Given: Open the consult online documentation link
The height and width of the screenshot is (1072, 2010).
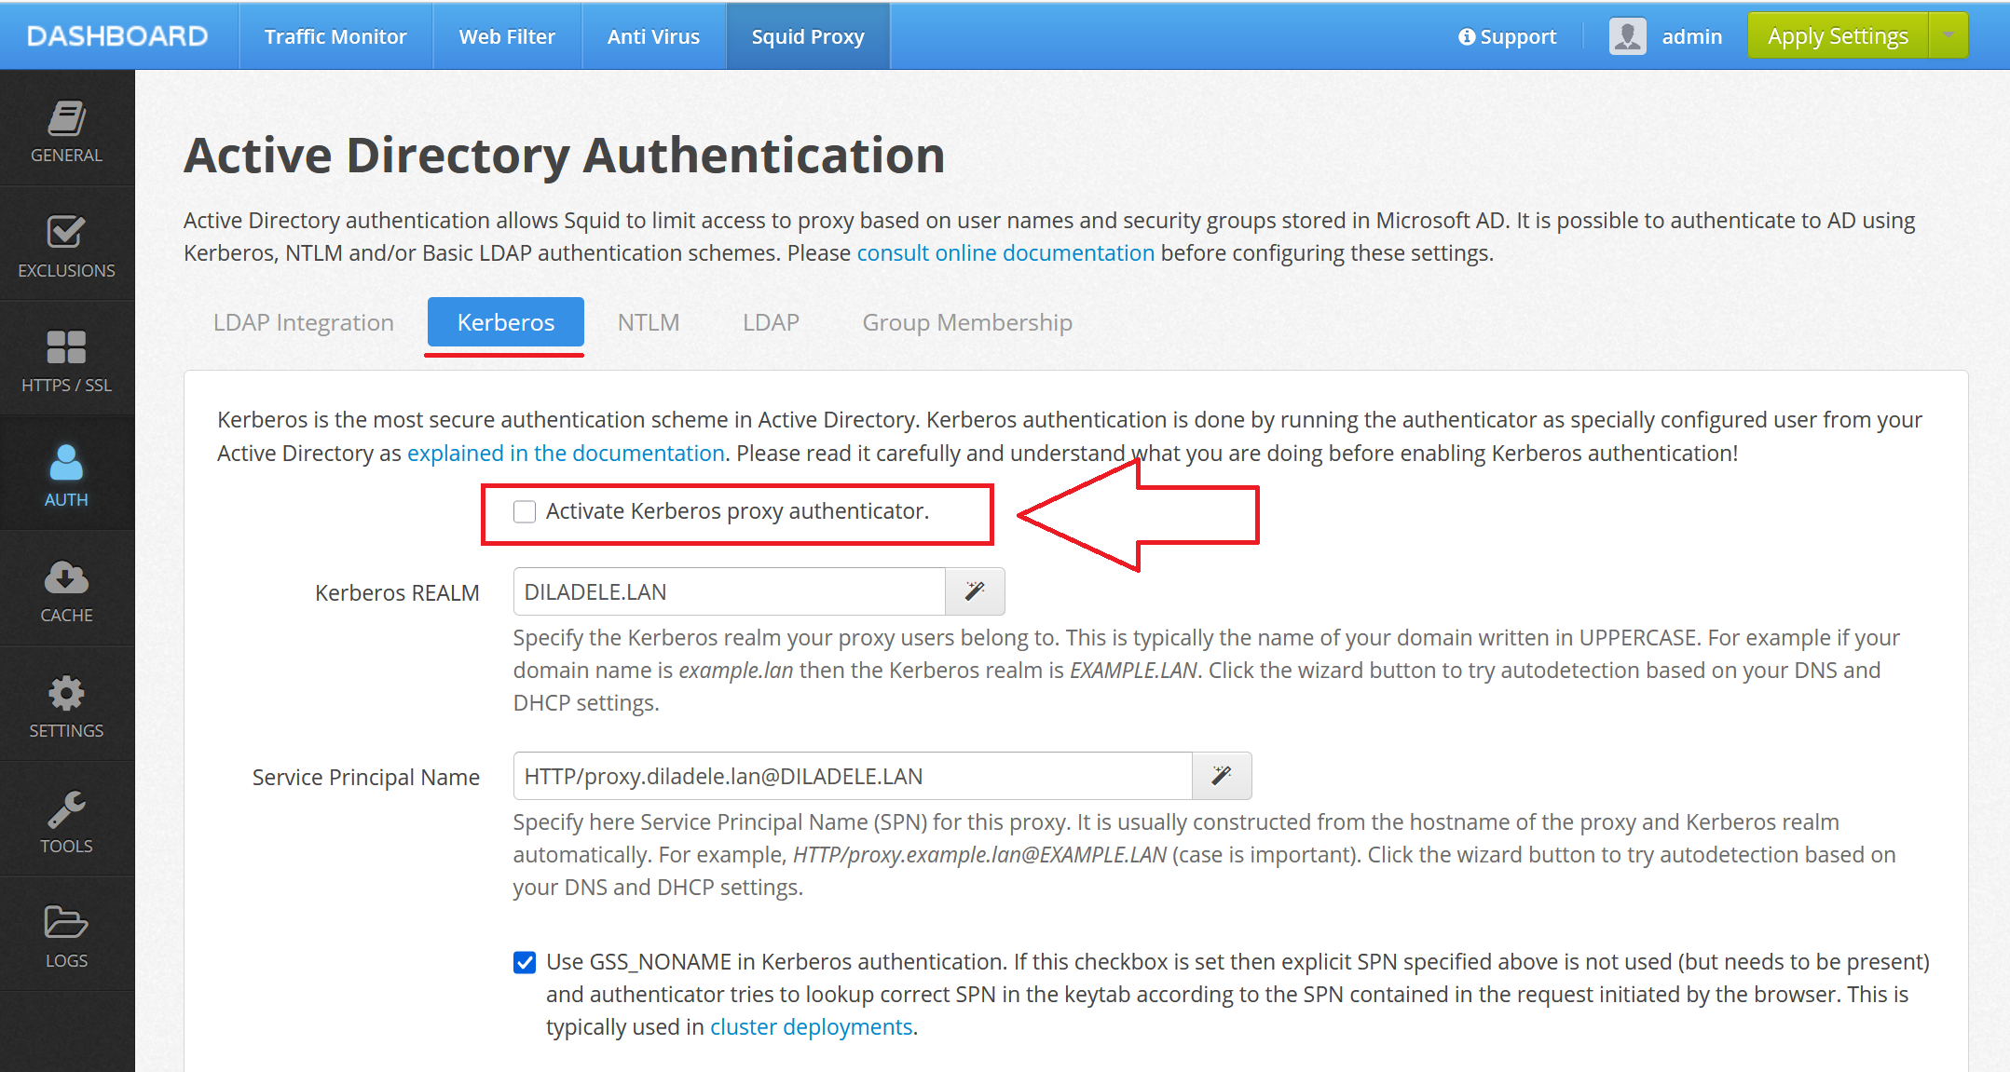Looking at the screenshot, I should pos(1005,253).
